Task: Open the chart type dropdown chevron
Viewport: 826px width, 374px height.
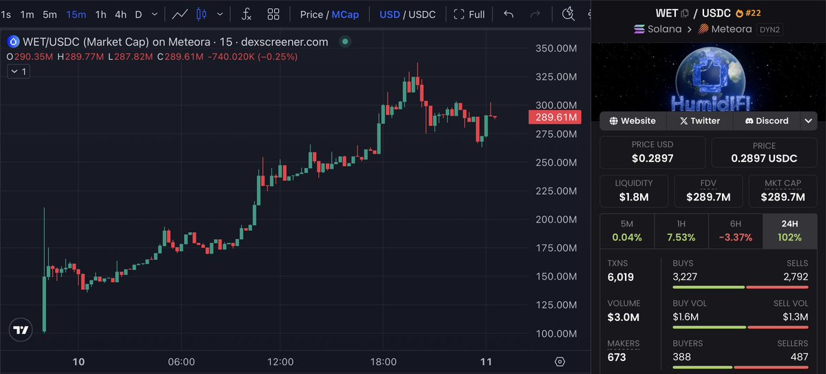Action: click(220, 14)
